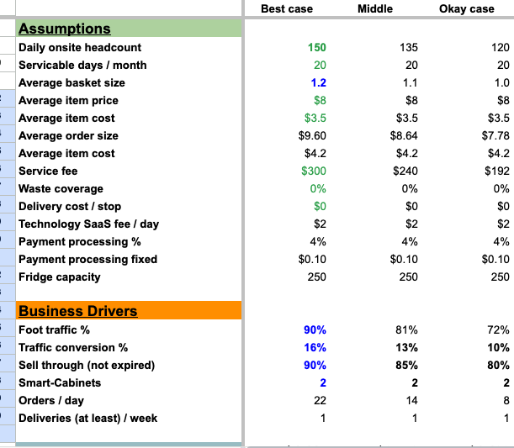This screenshot has height=448, width=514.
Task: Select the Business Drivers header cell
Action: [x=129, y=310]
